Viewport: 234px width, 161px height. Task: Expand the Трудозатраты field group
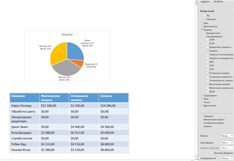pos(202,95)
